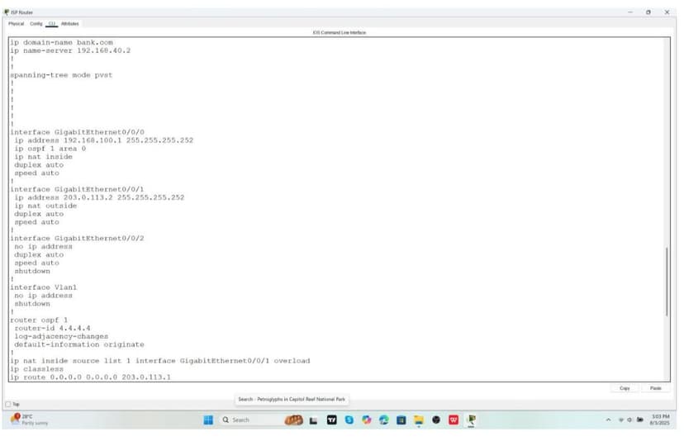Open the Windows Start menu
The image size is (684, 441).
tap(208, 420)
